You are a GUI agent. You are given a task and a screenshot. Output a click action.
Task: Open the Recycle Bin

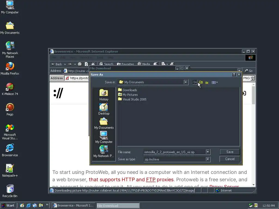point(10,191)
